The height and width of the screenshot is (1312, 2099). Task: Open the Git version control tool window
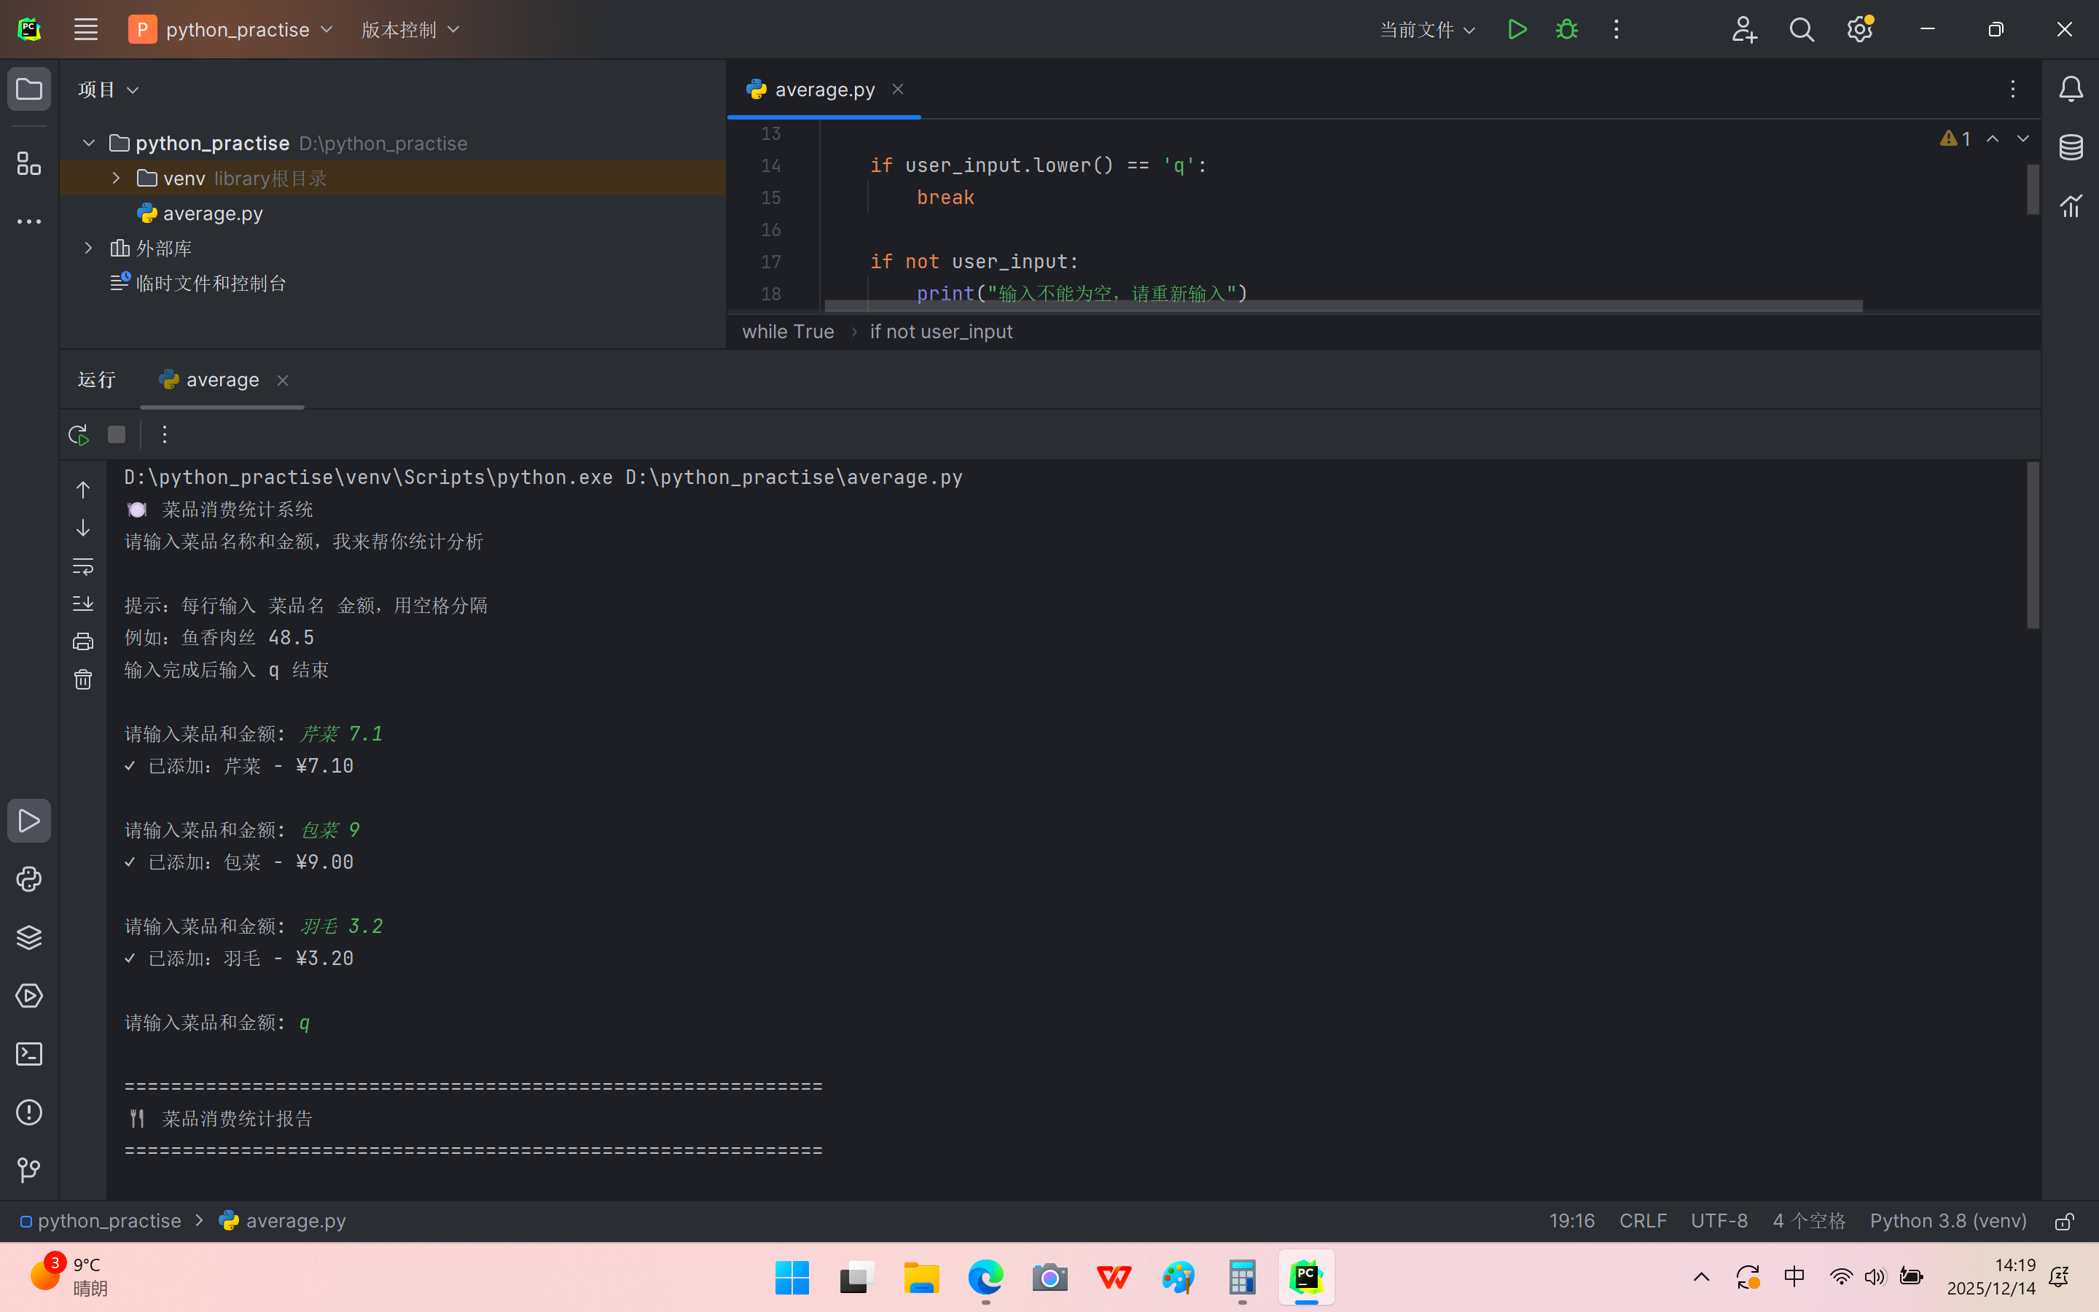coord(28,1170)
